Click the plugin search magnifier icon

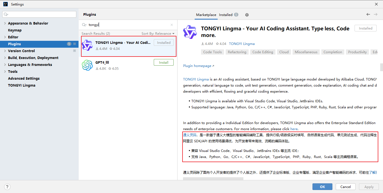84,25
